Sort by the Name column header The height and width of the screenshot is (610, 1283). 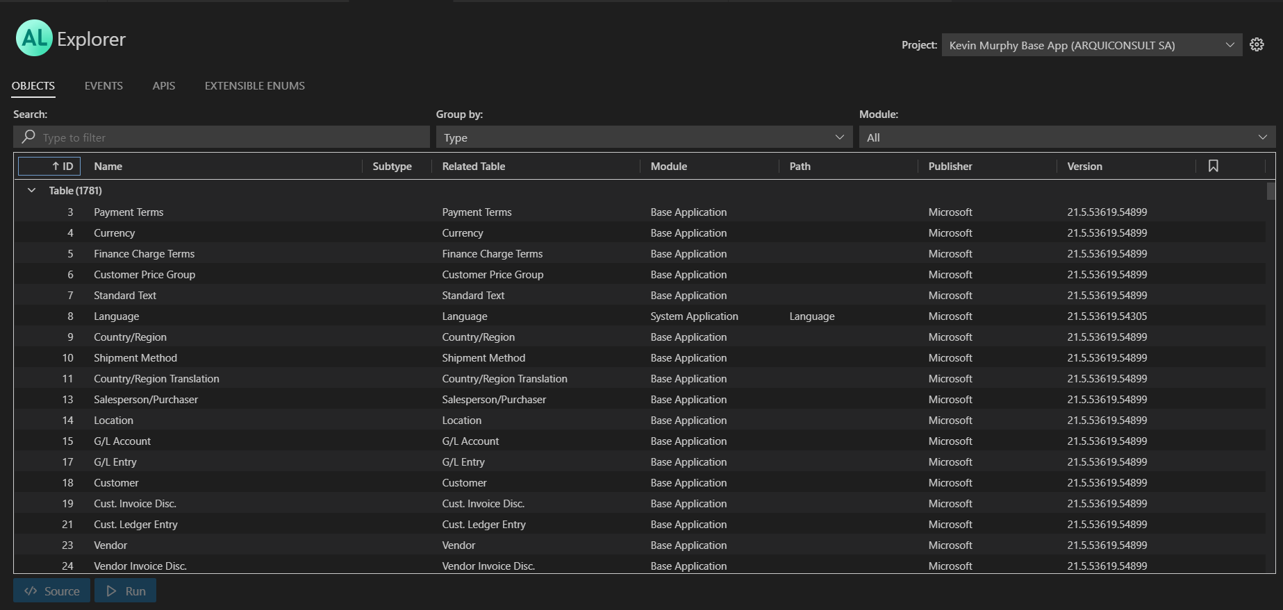pyautogui.click(x=108, y=166)
